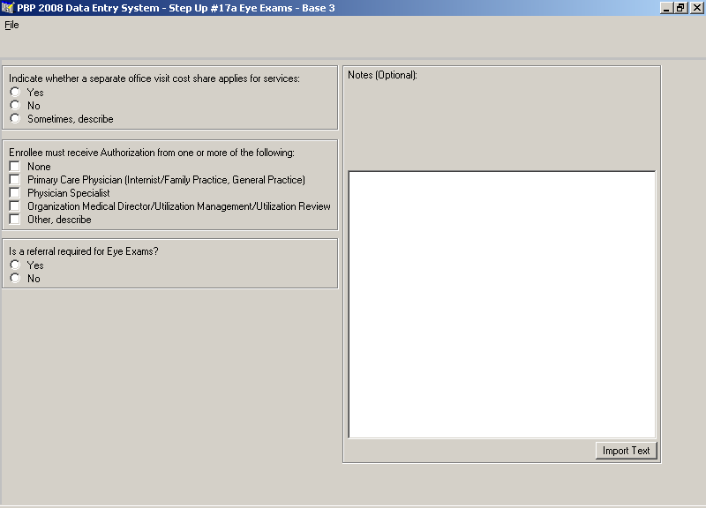Minimize the PBP Data Entry window
The height and width of the screenshot is (508, 706).
[x=666, y=8]
